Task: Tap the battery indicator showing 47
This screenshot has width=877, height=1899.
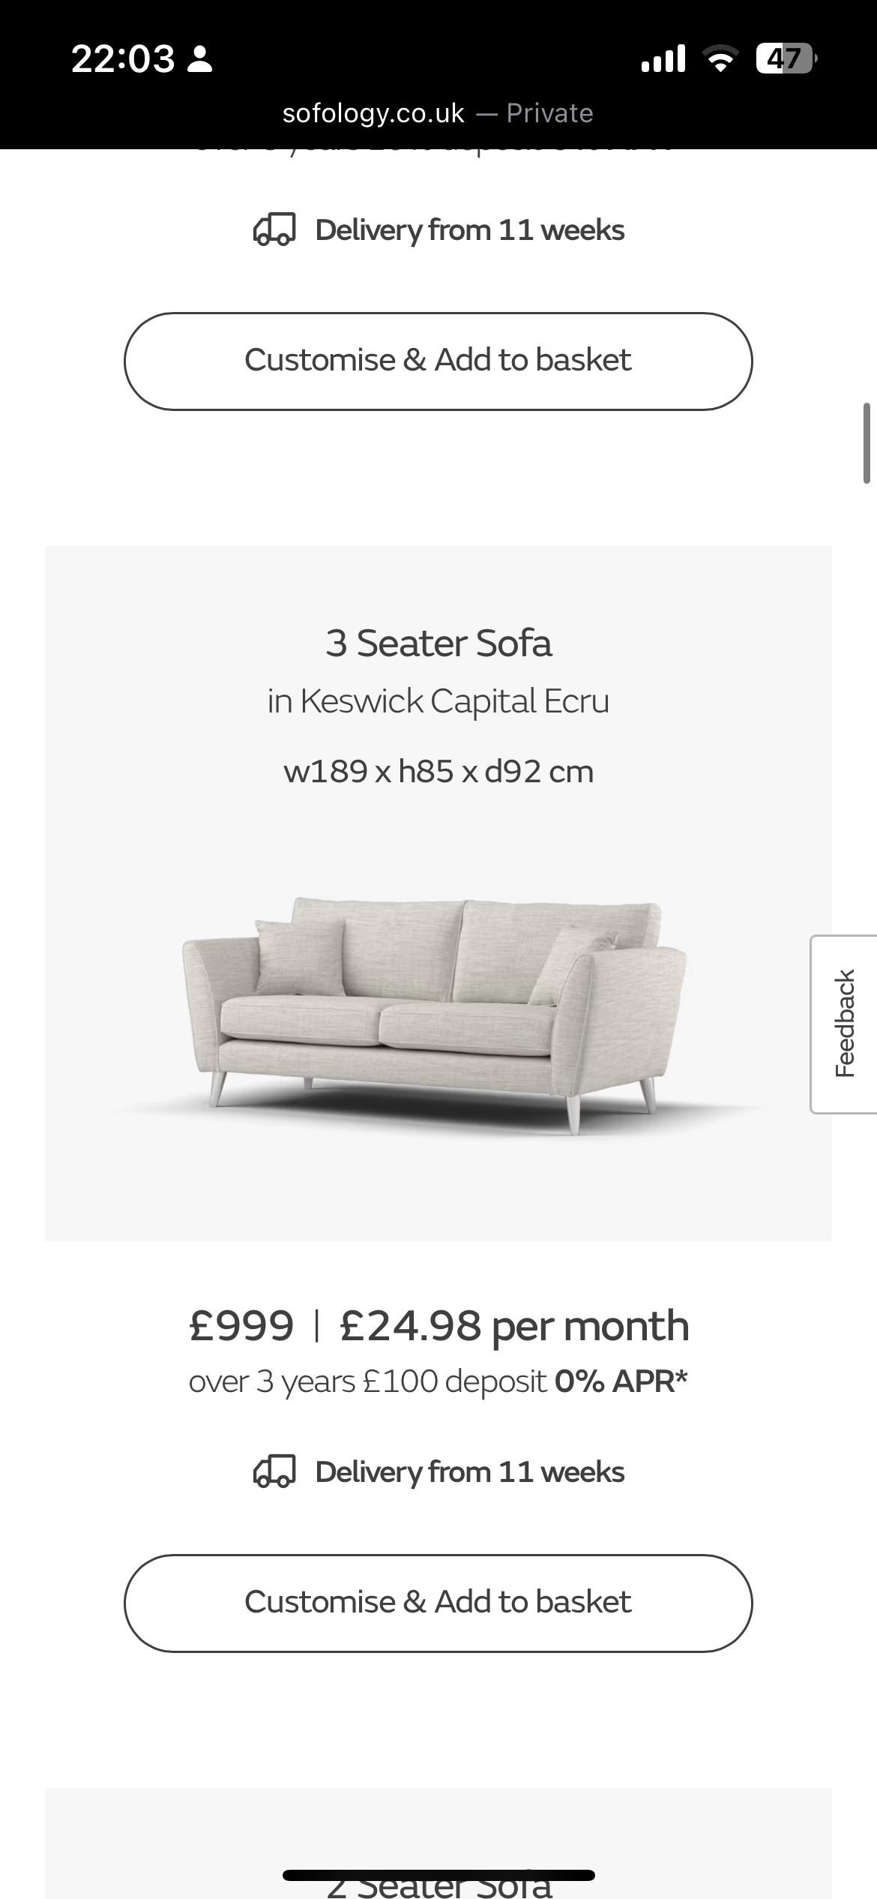Action: [x=786, y=58]
